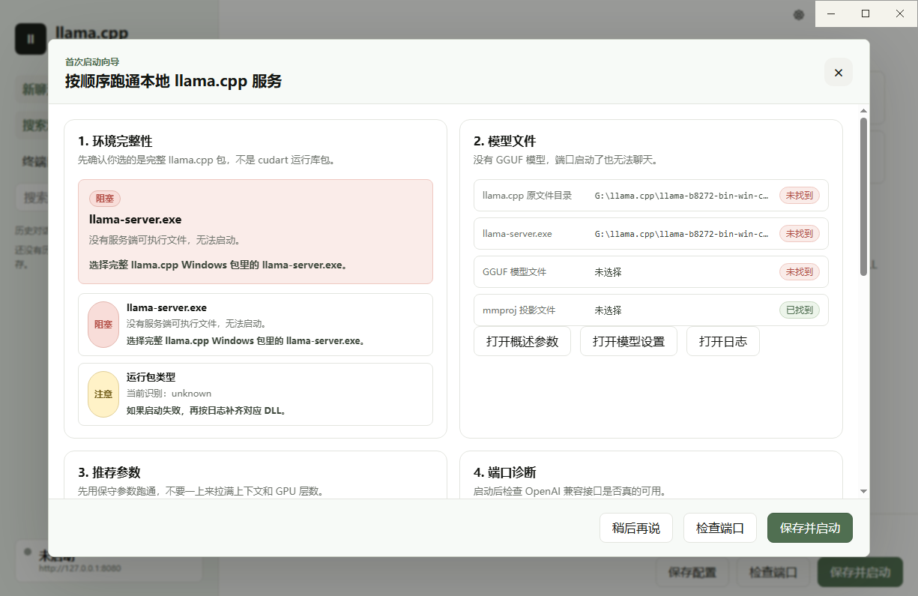Image resolution: width=918 pixels, height=596 pixels.
Task: Click the 已找到 status badge
Action: (x=799, y=310)
